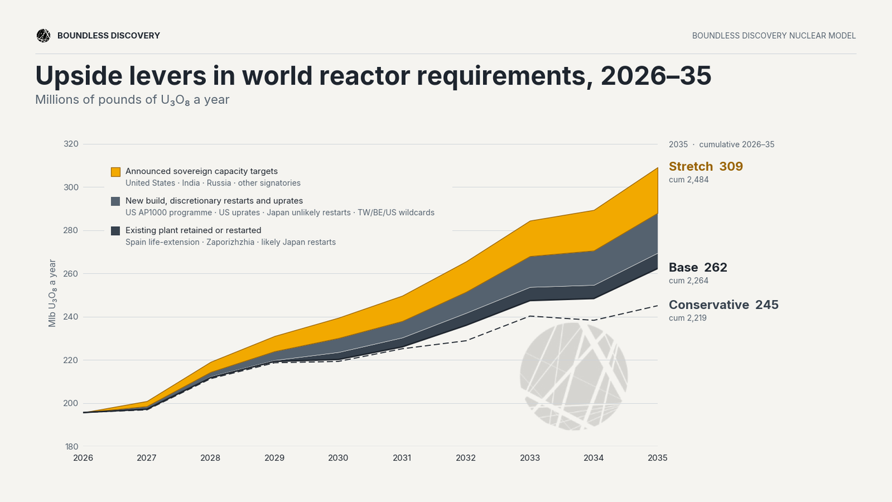This screenshot has width=892, height=502.
Task: Click the grey new build legend swatch
Action: [115, 201]
